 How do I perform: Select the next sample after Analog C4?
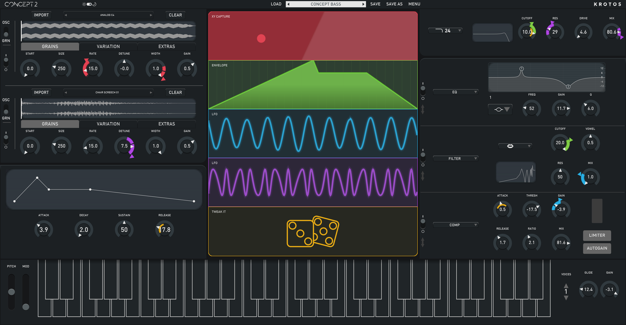click(x=151, y=15)
